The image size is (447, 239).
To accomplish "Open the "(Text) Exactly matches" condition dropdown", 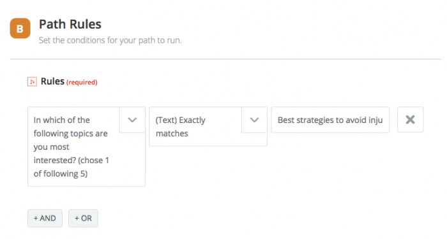I will click(x=208, y=126).
